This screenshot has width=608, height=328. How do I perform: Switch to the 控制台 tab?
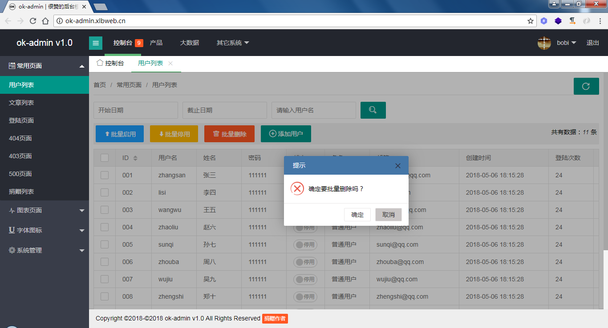113,64
